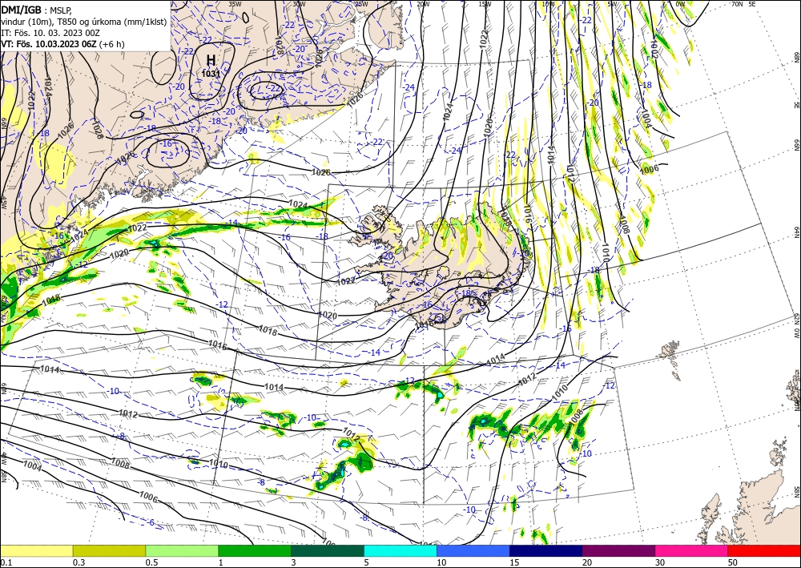Click the 35W longitude label

click(235, 3)
